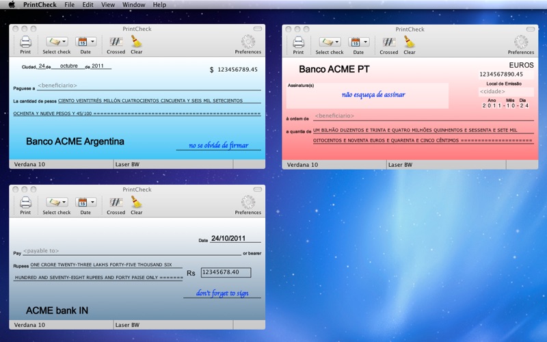This screenshot has height=342, width=547.
Task: Click Clear broom in Banco ACME Argentina window
Action: click(x=136, y=42)
